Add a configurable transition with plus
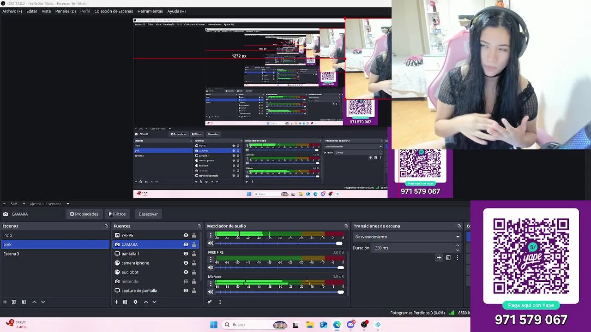 (439, 258)
